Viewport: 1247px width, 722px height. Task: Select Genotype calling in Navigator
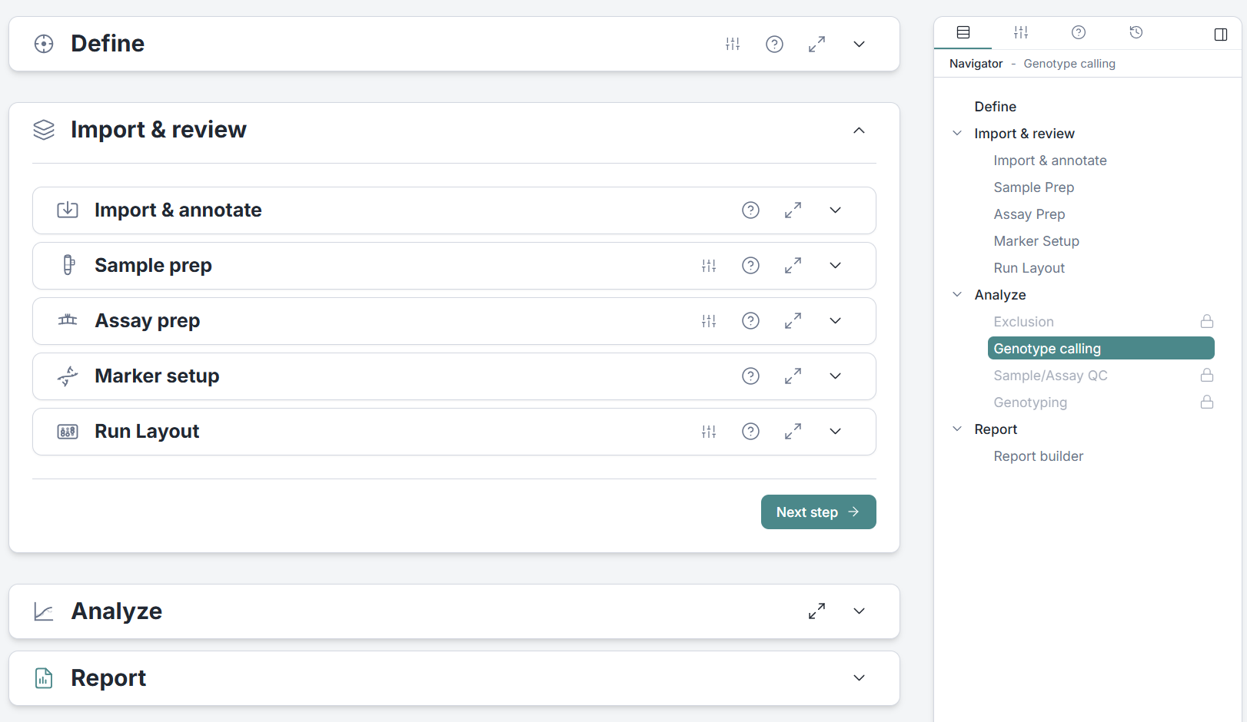[1100, 348]
